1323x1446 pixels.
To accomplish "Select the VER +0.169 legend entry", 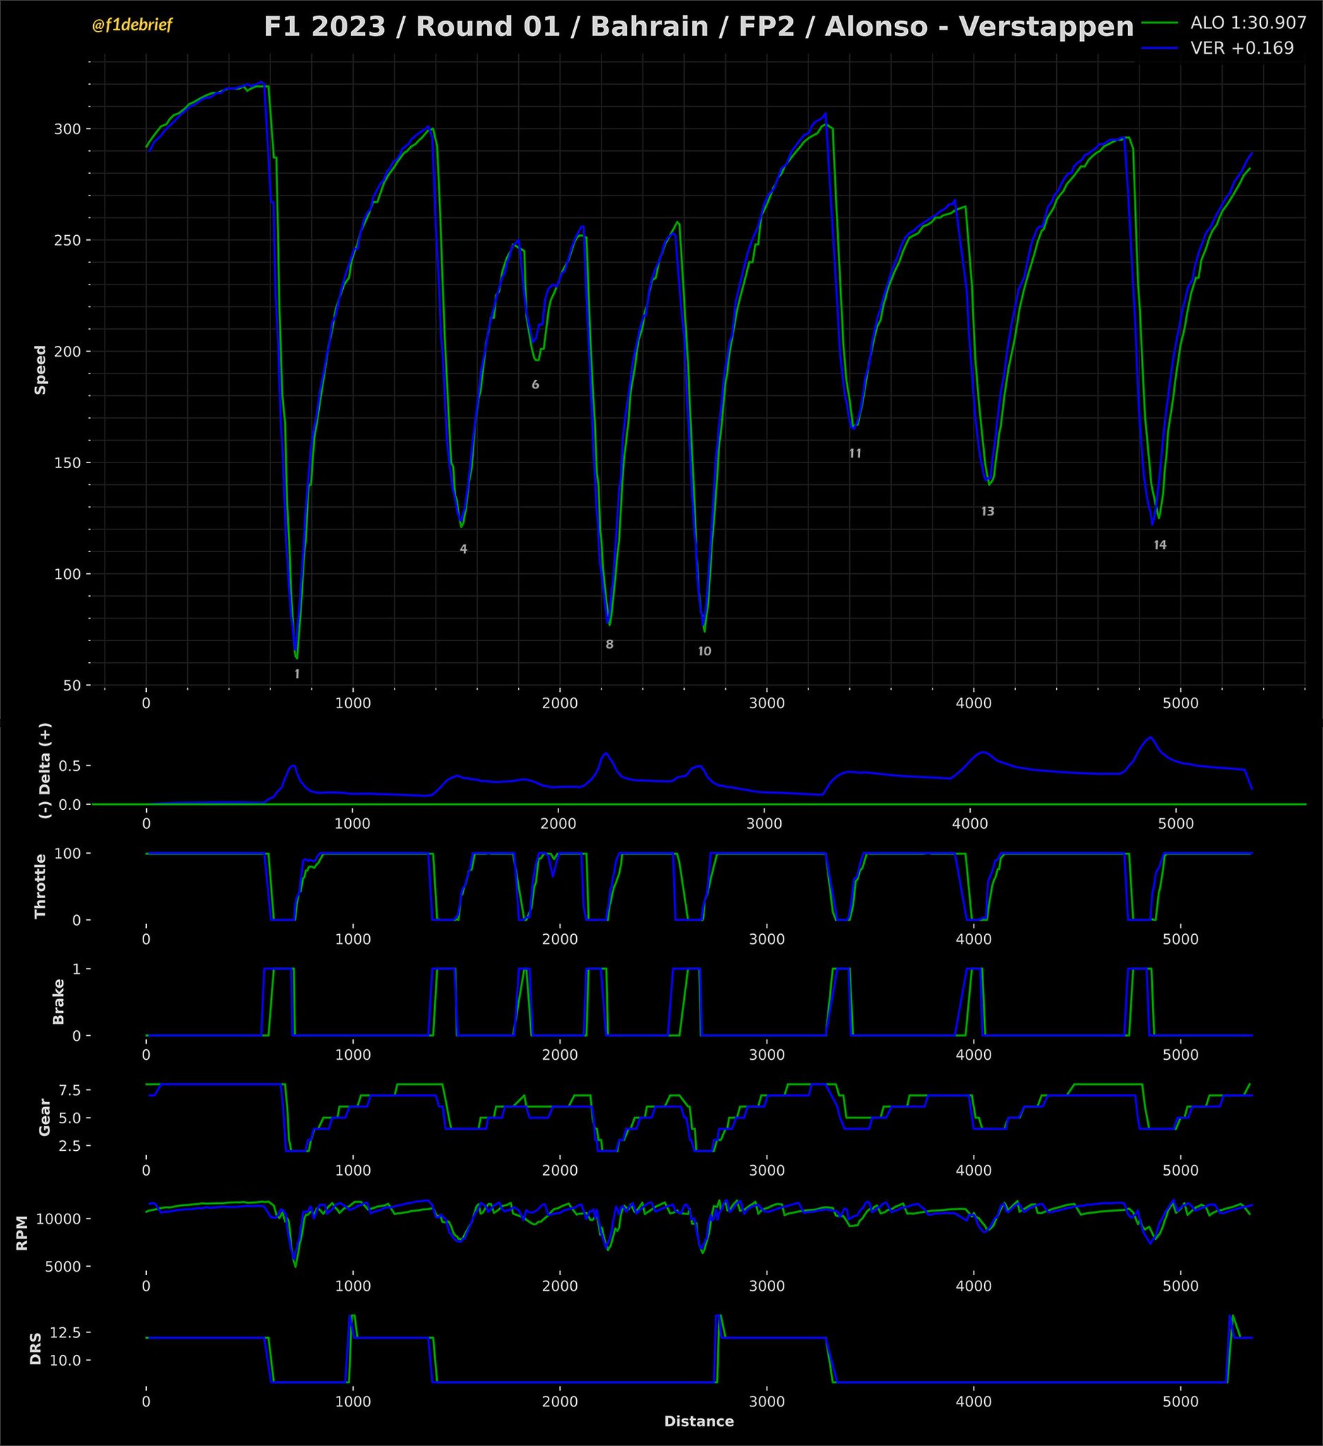I will pyautogui.click(x=1242, y=48).
